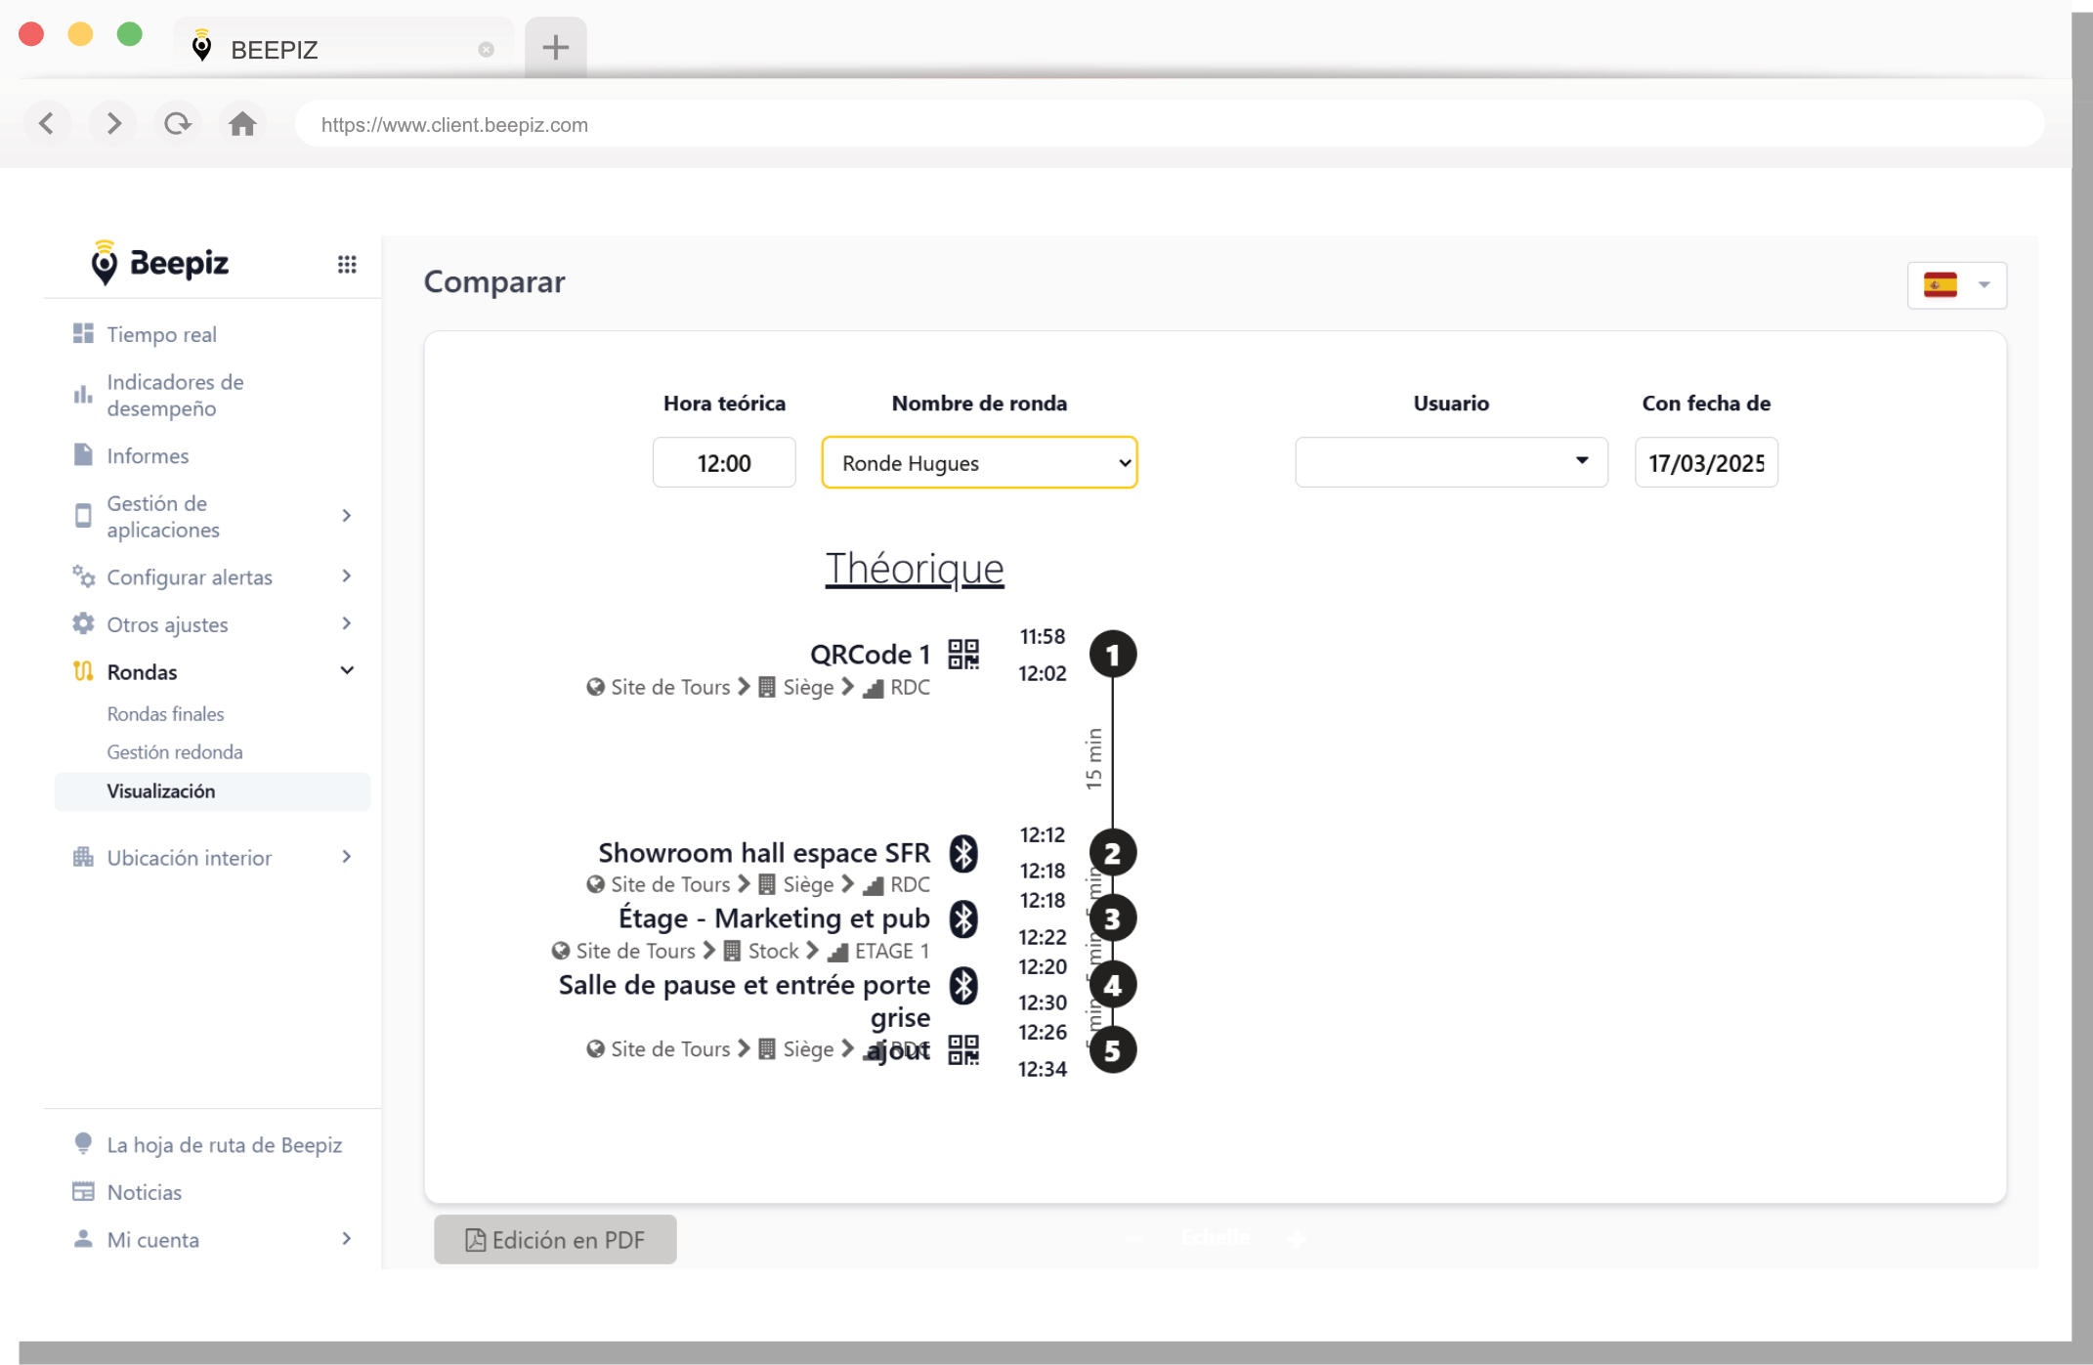Viewport: 2093px width, 1365px height.
Task: Click the Edición en PDF button
Action: pos(555,1239)
